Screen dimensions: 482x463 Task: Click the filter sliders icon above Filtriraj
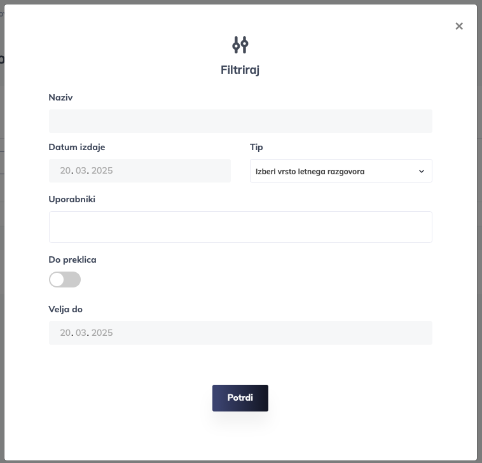240,45
